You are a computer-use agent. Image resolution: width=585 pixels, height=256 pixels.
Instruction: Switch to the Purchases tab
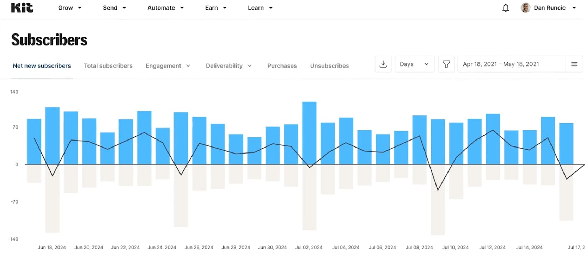coord(282,66)
